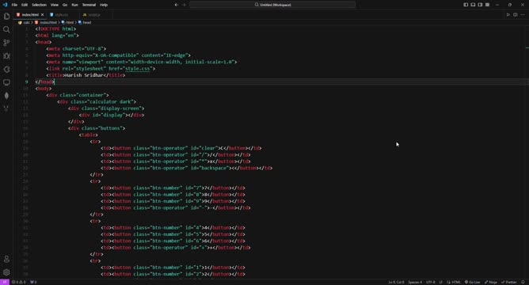Click UTF-8 encoding in status bar

click(431, 282)
